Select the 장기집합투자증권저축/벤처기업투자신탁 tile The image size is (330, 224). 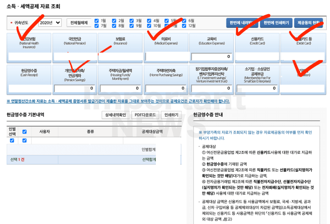(x=211, y=80)
